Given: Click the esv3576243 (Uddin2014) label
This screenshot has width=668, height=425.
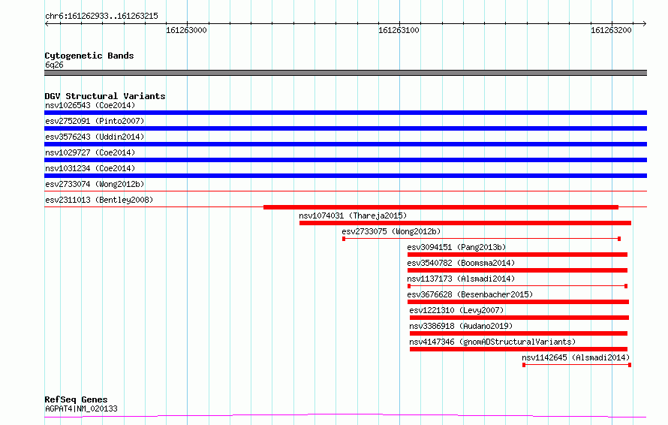Looking at the screenshot, I should click(95, 137).
